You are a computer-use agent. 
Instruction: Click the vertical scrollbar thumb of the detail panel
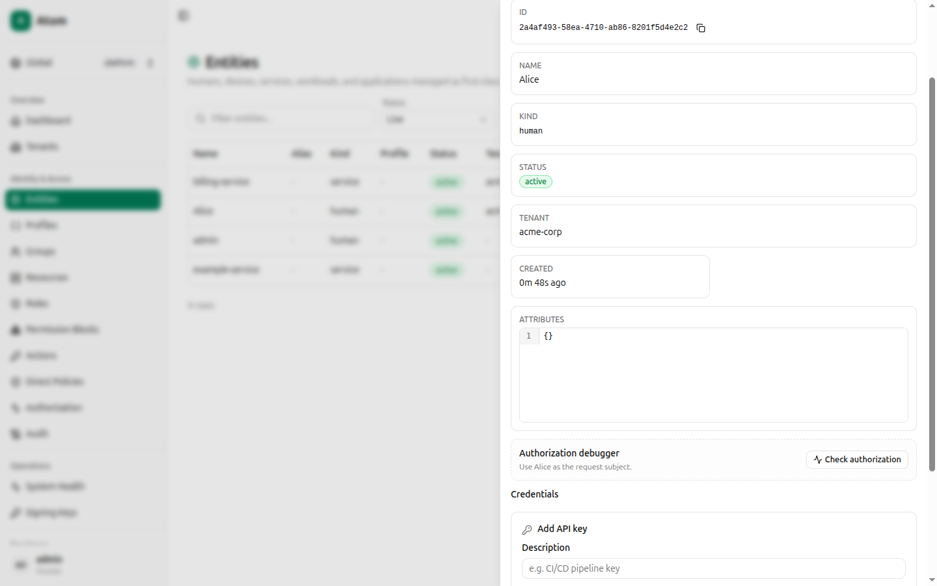[x=932, y=274]
